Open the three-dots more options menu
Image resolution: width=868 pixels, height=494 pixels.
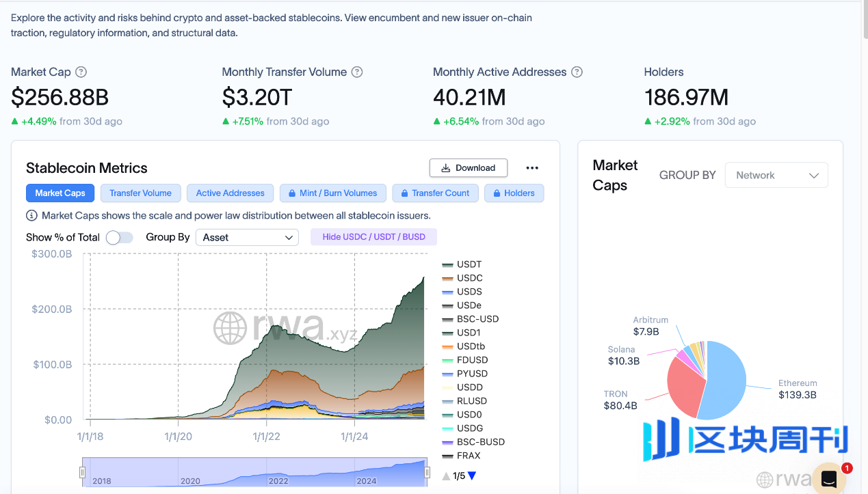coord(532,168)
